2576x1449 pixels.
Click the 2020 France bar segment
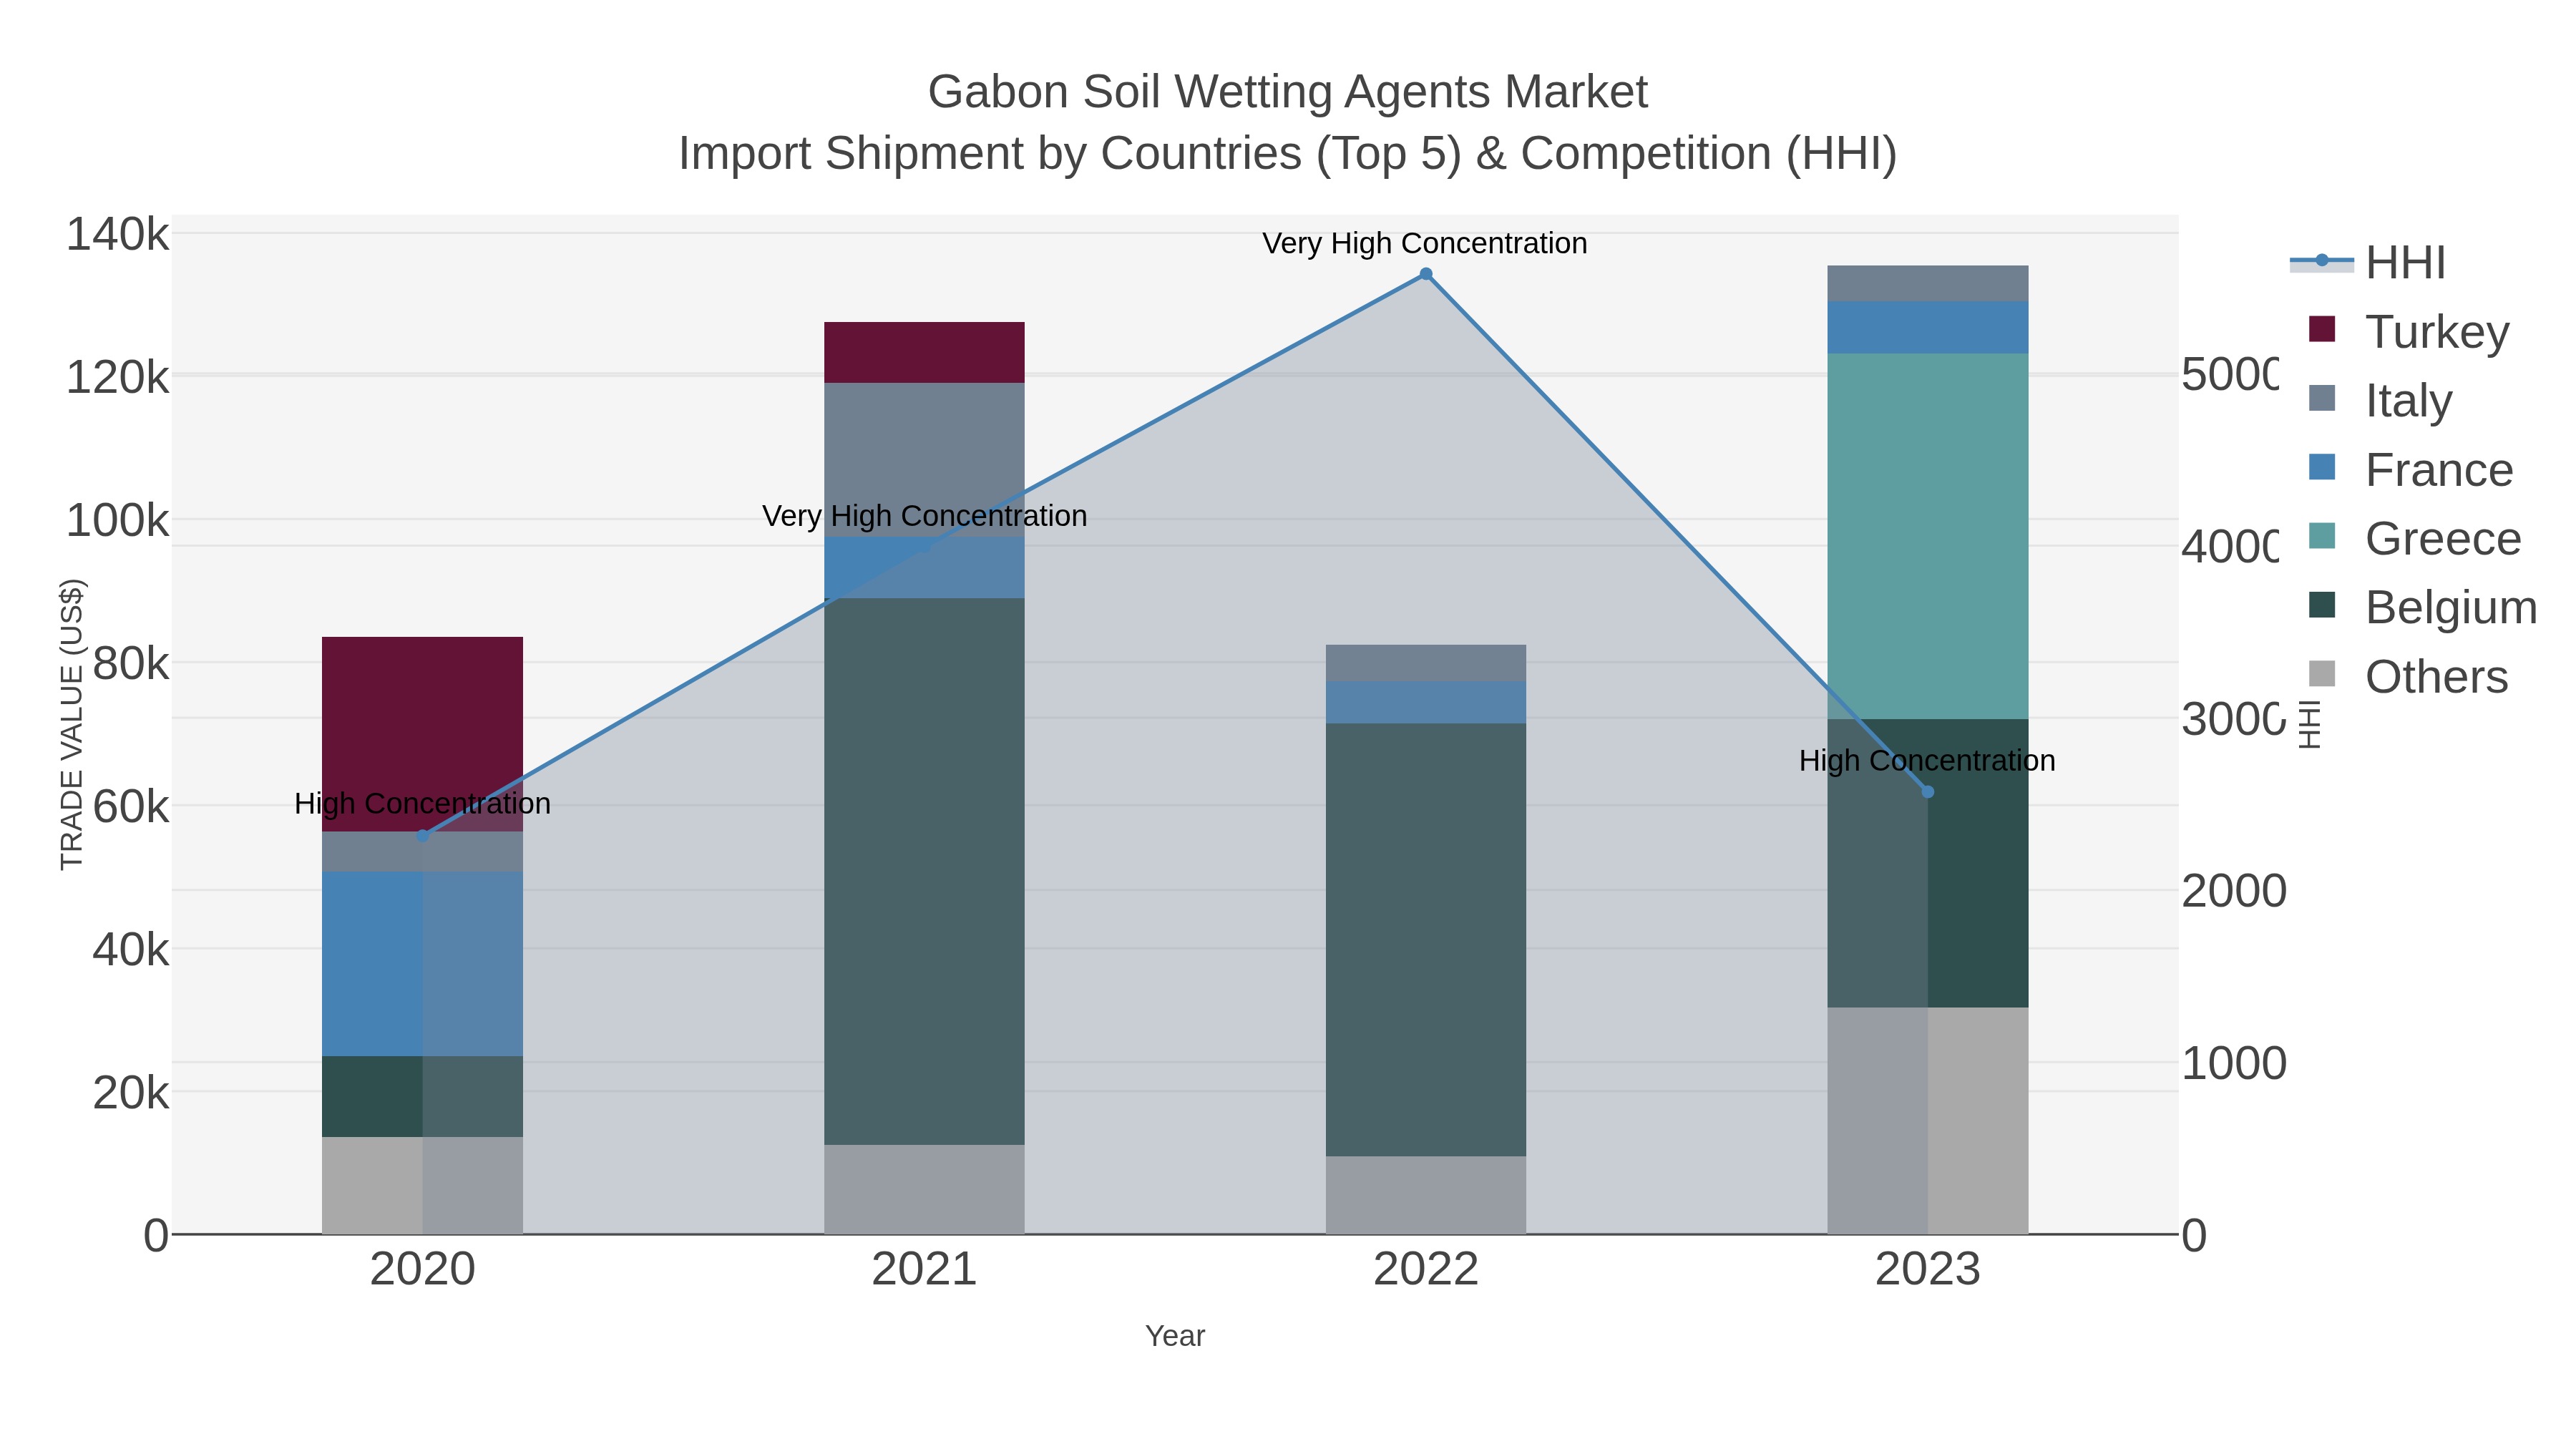point(422,964)
